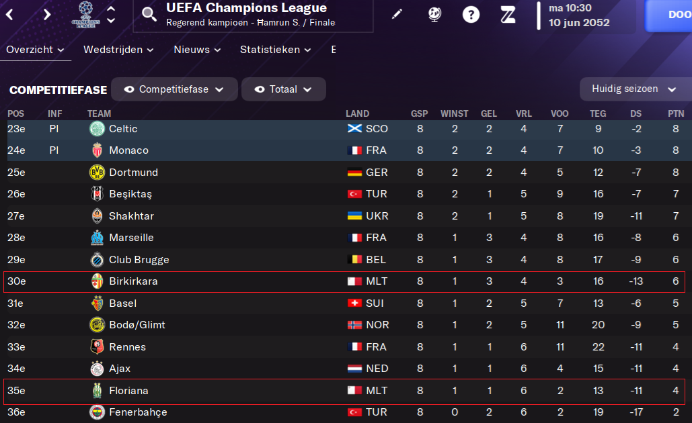This screenshot has width=692, height=423.
Task: Expand the Huidig seizoen season dropdown
Action: pos(633,89)
